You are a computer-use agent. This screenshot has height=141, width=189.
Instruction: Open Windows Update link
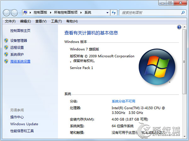(x=24, y=124)
